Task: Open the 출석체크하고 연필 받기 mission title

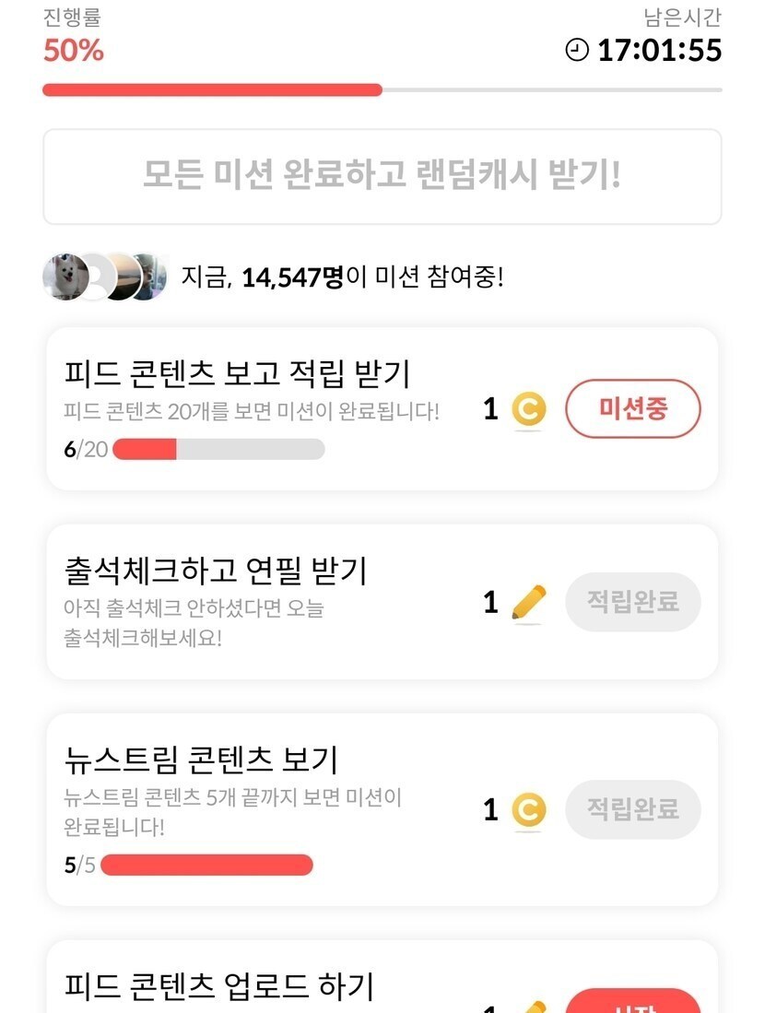Action: 216,571
